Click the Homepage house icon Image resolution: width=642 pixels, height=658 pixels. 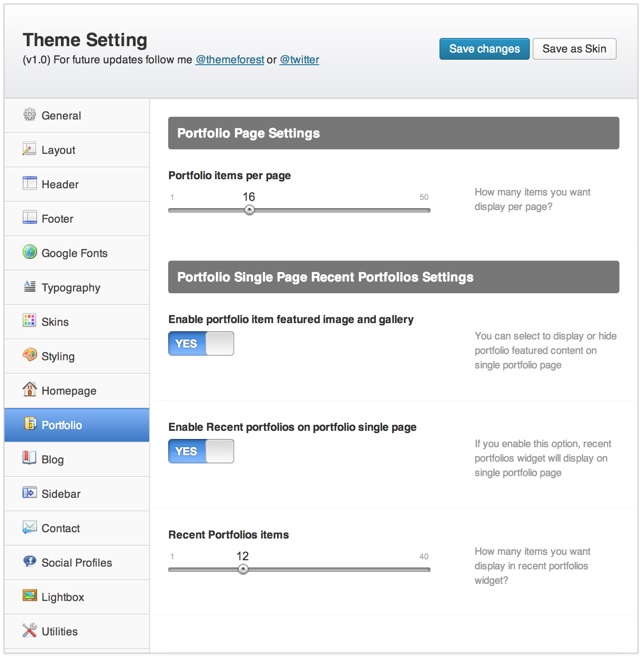point(29,389)
